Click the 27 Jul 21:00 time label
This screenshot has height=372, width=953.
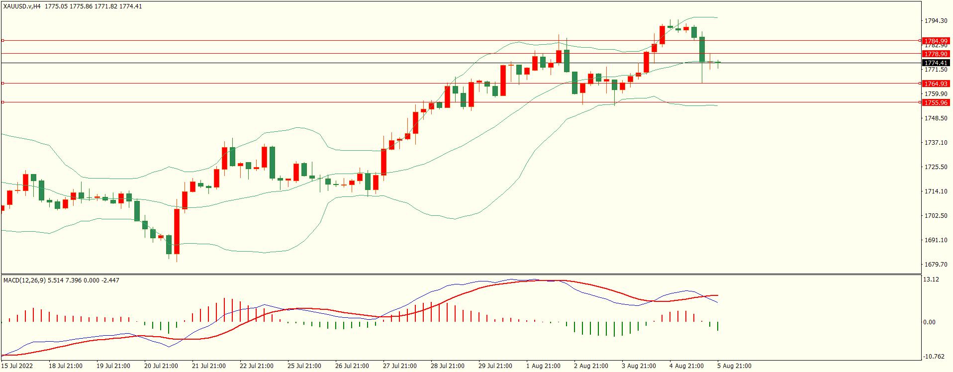[x=400, y=366]
